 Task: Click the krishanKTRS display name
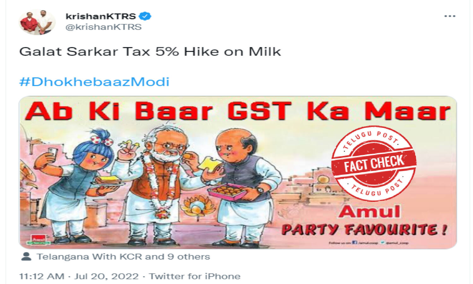(x=101, y=16)
